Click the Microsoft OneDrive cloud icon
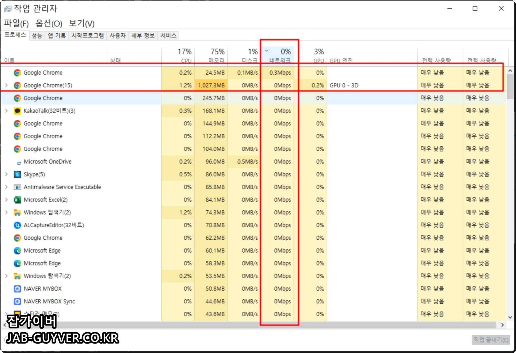This screenshot has height=353, width=516. pos(19,163)
